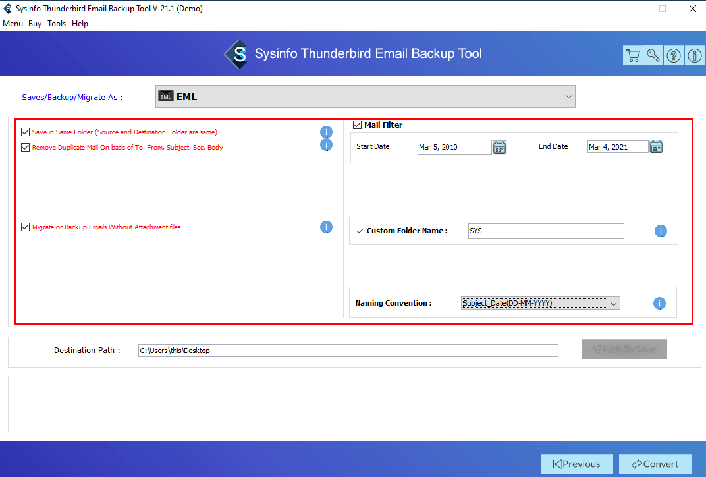The image size is (706, 477).
Task: Open the Help menu
Action: tap(80, 24)
